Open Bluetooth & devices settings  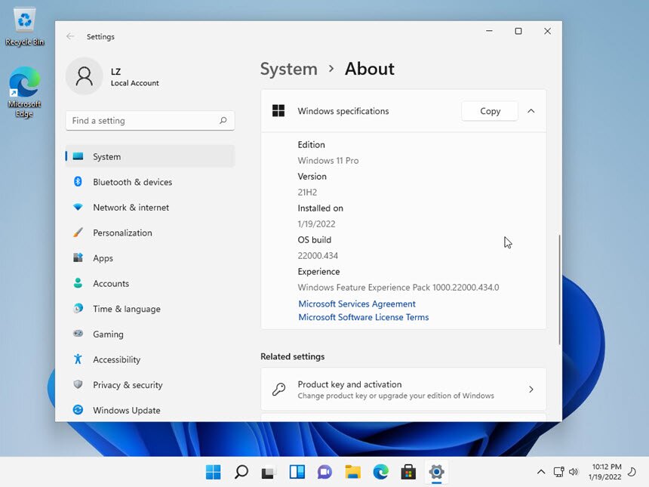(x=150, y=182)
